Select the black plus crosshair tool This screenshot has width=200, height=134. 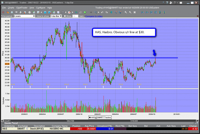pyautogui.click(x=91, y=12)
